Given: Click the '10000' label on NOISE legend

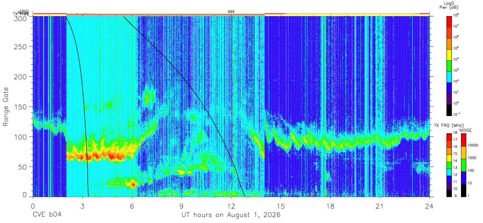Looking at the screenshot, I should pyautogui.click(x=473, y=146).
